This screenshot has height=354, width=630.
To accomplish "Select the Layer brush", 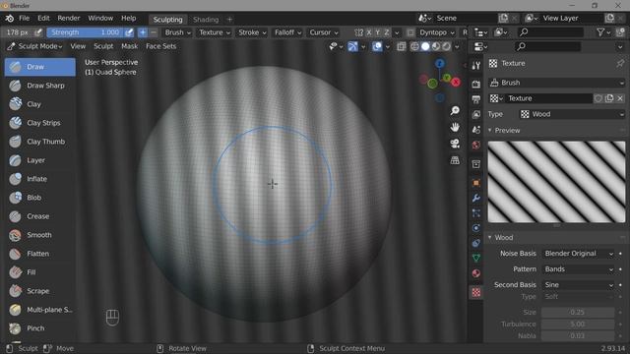I will point(39,160).
